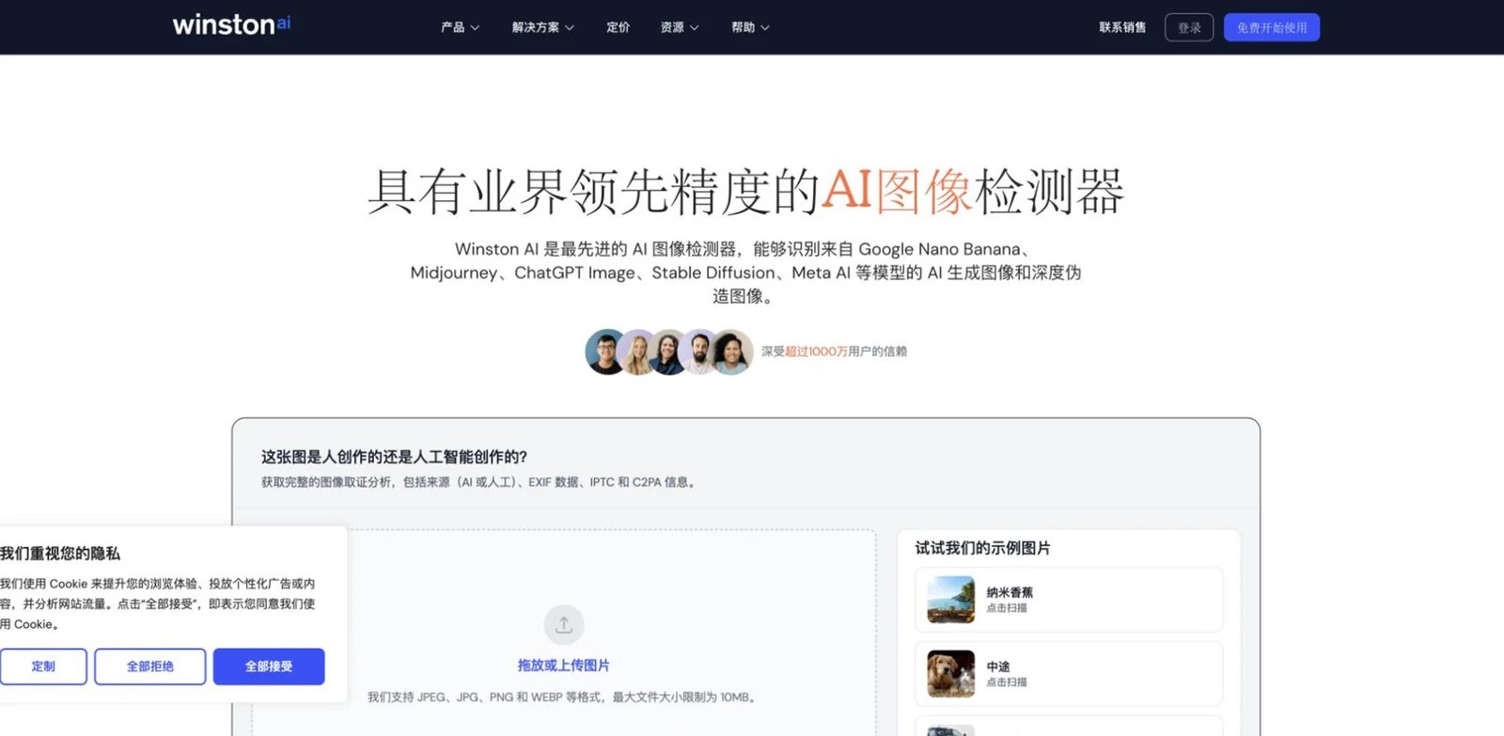1504x736 pixels.
Task: Click the 拖放或上传图片 link
Action: pos(564,666)
